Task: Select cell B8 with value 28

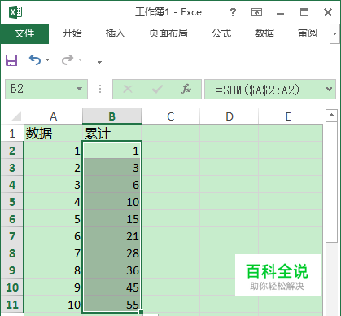Action: pyautogui.click(x=111, y=253)
